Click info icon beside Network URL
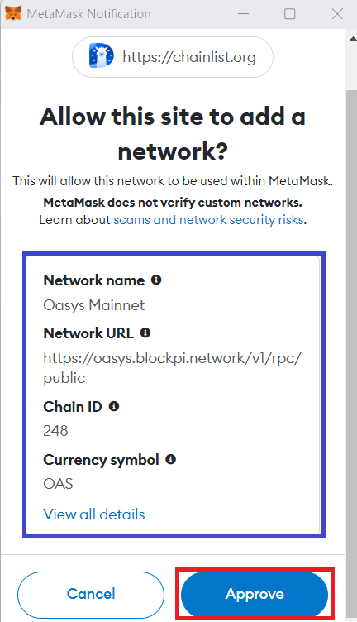Screen dimensions: 357x622 point(145,333)
